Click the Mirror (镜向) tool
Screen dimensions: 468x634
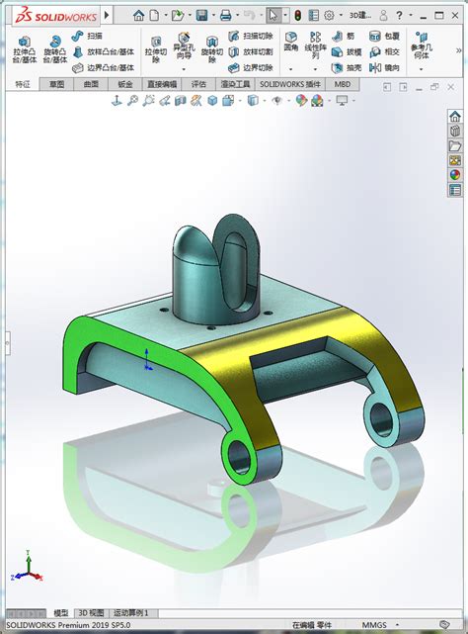(384, 67)
